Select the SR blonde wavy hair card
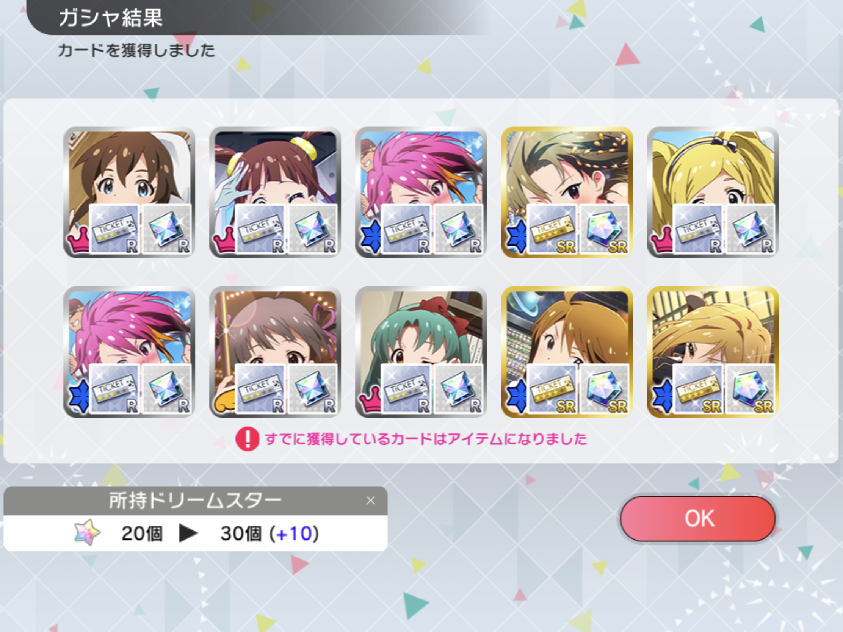843x632 pixels. (713, 352)
